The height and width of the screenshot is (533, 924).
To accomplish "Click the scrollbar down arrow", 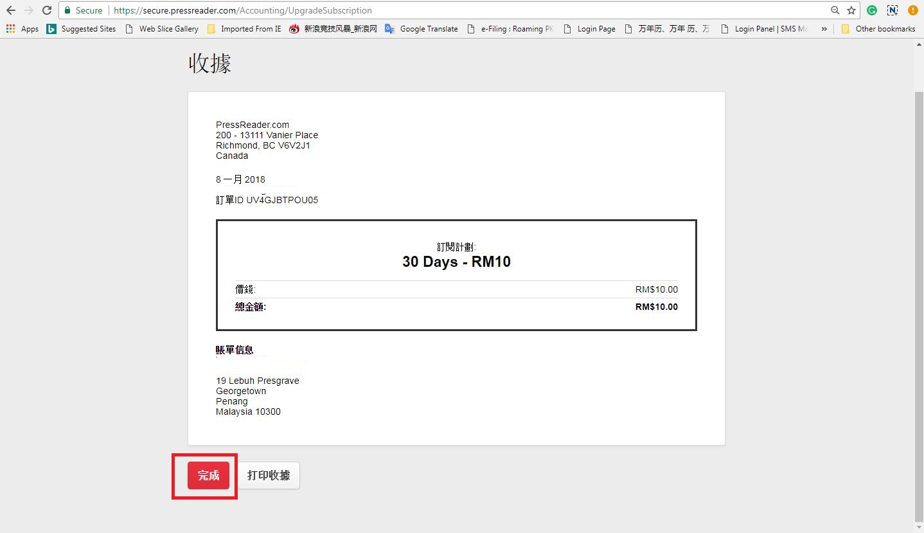I will click(x=919, y=528).
